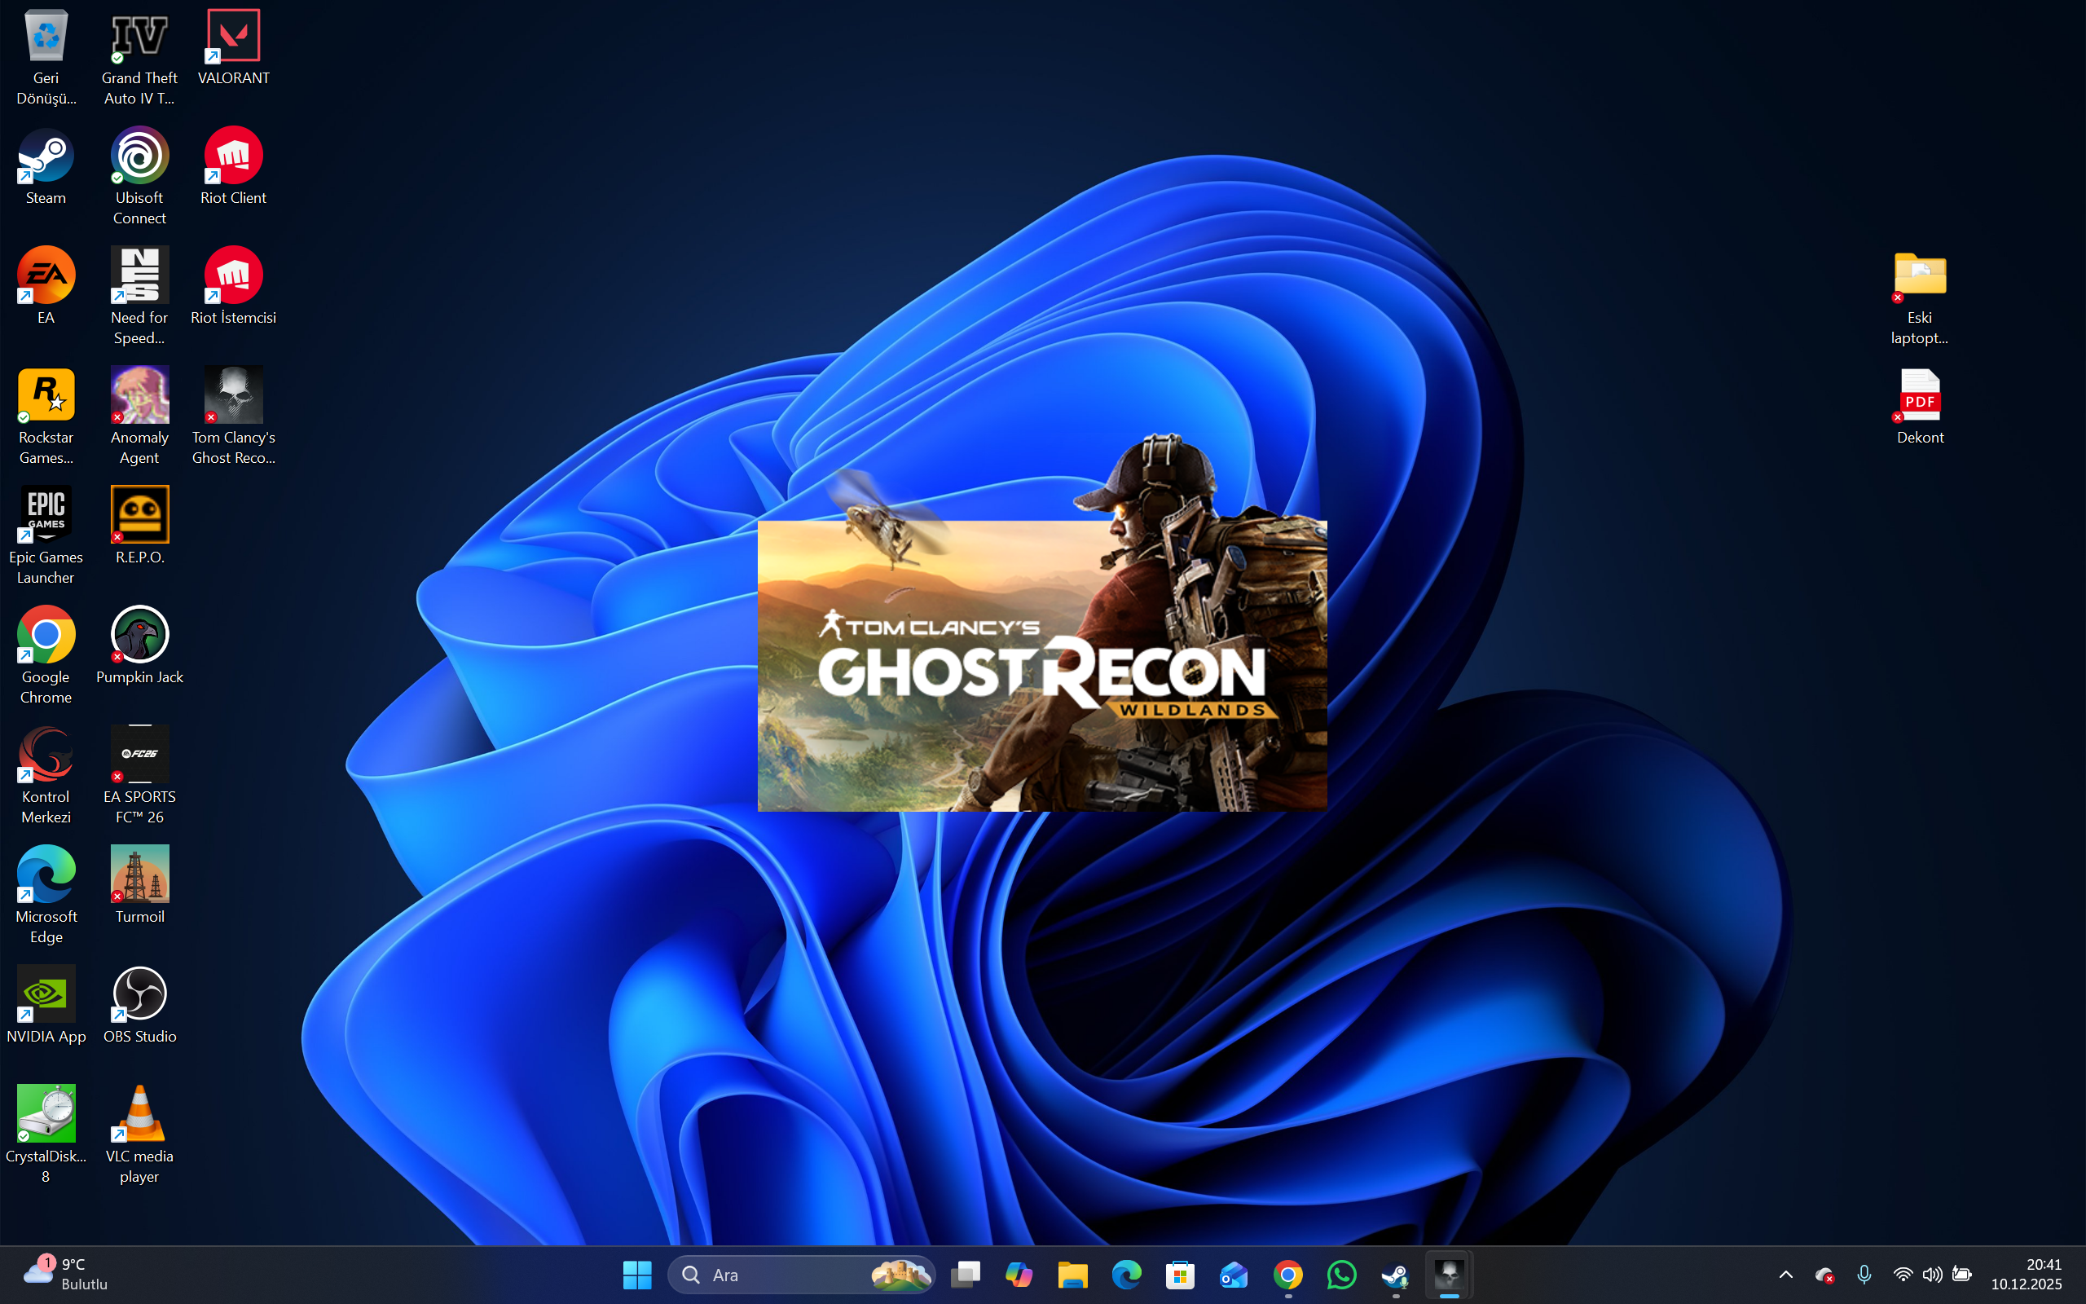The width and height of the screenshot is (2086, 1304).
Task: Select Anomaly Agent desktop icon
Action: coord(139,416)
